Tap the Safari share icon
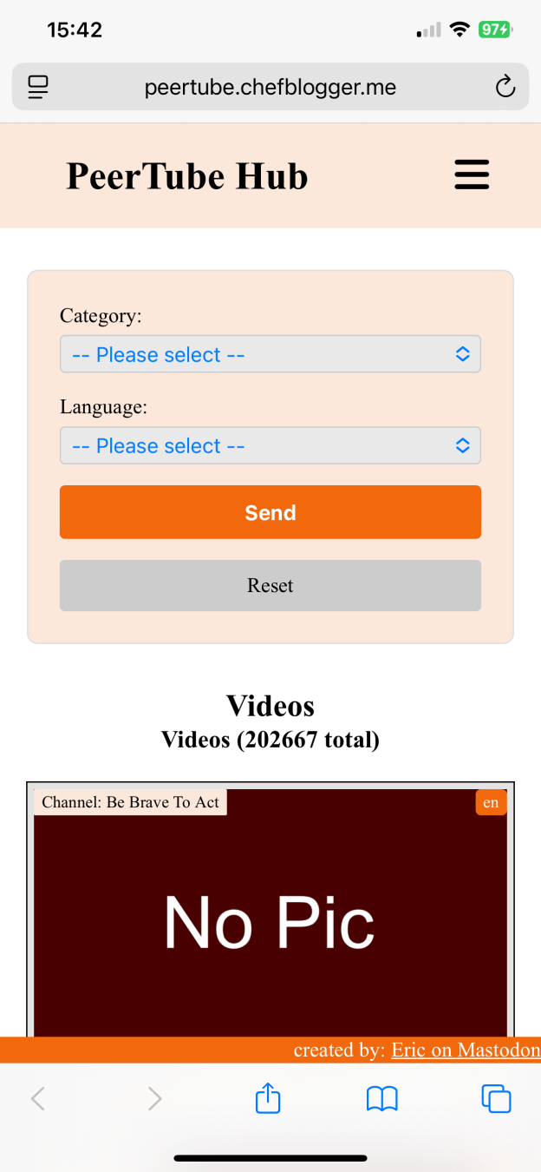541x1172 pixels. [x=269, y=1098]
